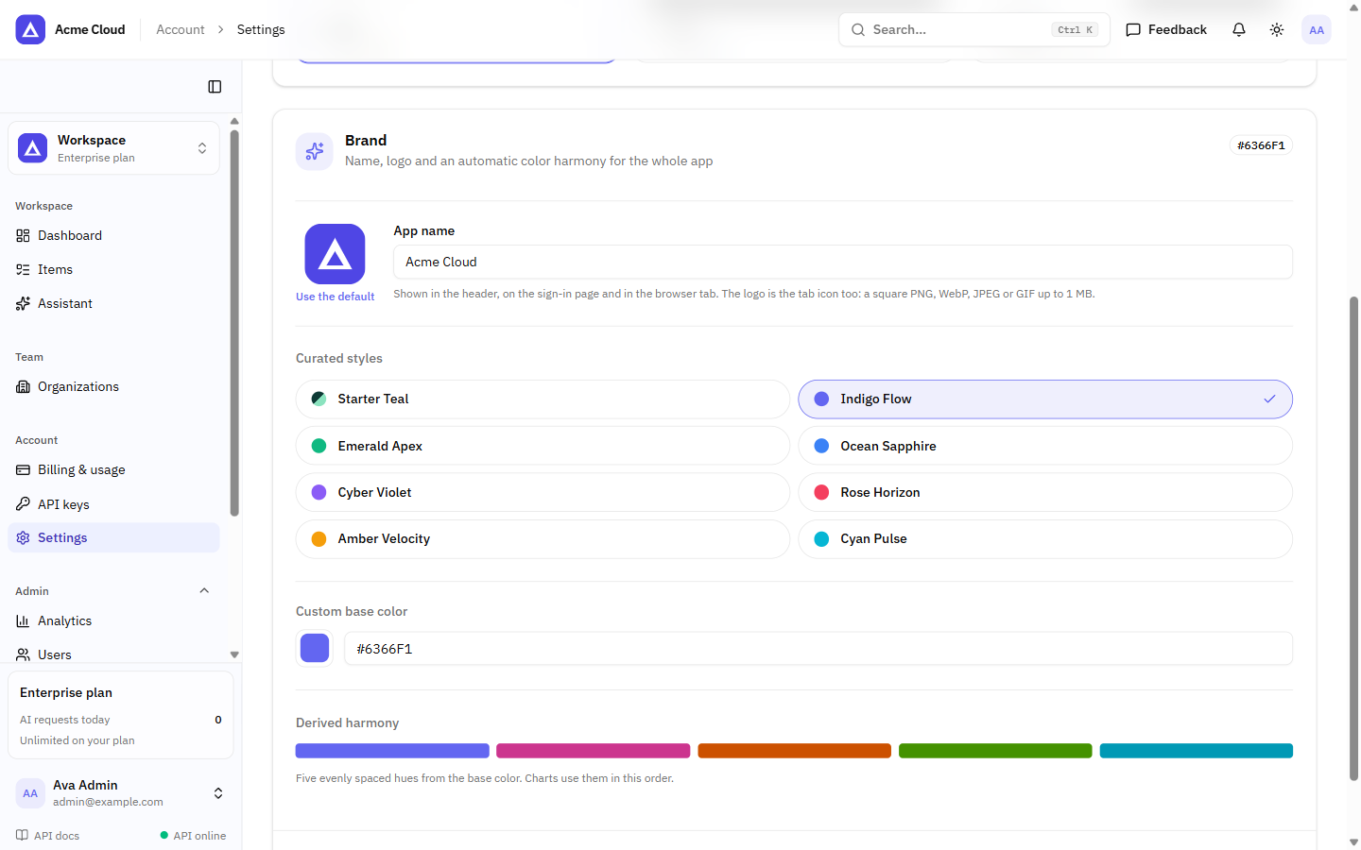The height and width of the screenshot is (850, 1361).
Task: Collapse the sidebar with the panel icon
Action: 215,87
